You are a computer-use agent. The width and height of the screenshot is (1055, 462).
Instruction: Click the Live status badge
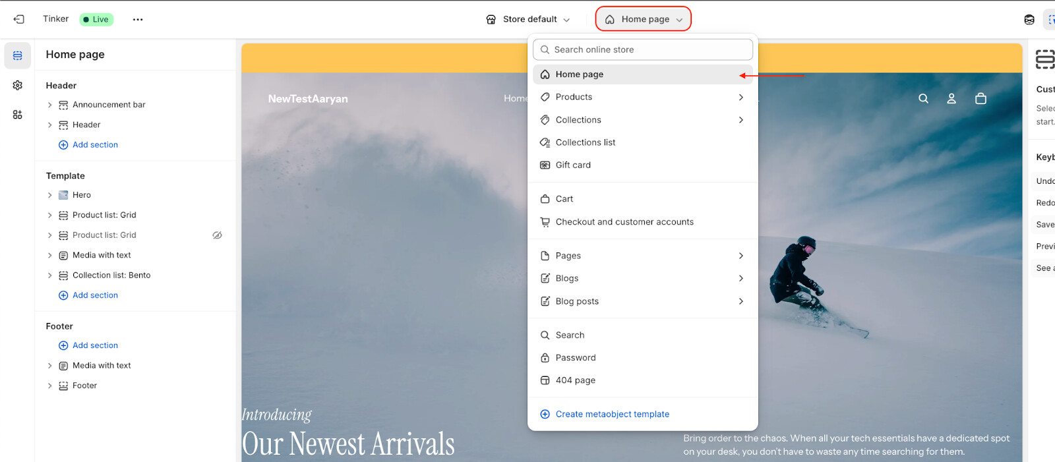point(96,19)
